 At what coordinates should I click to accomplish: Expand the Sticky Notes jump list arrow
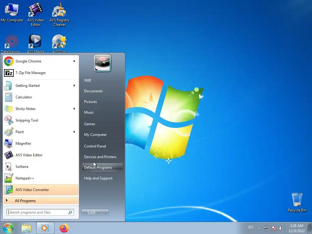click(x=74, y=109)
